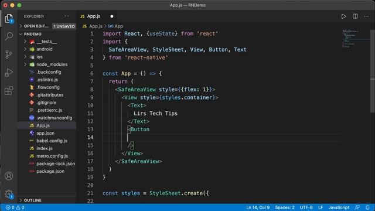Open the Explorer view in activity bar

[x=9, y=18]
